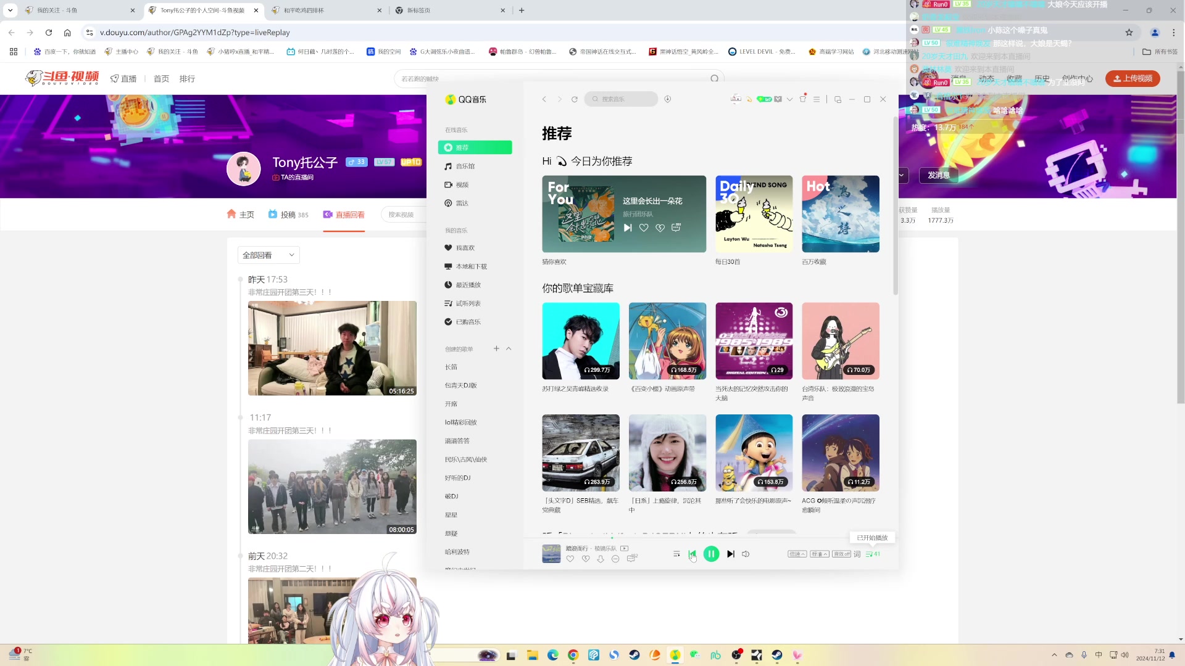The width and height of the screenshot is (1185, 666).
Task: Expand the 标准 audio quality menu
Action: pyautogui.click(x=820, y=554)
